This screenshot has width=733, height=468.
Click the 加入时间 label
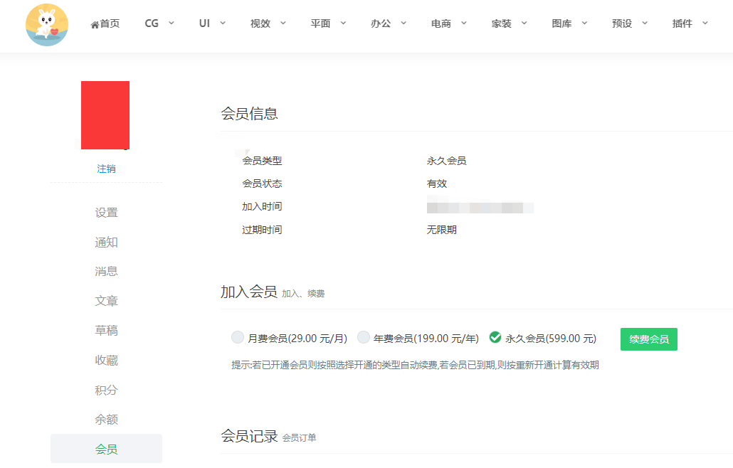(262, 206)
